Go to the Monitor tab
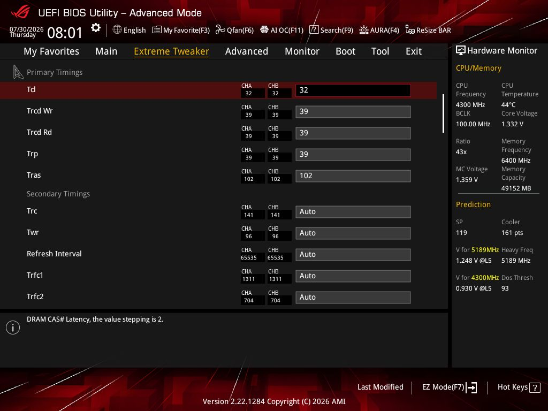Image resolution: width=548 pixels, height=411 pixels. 302,51
